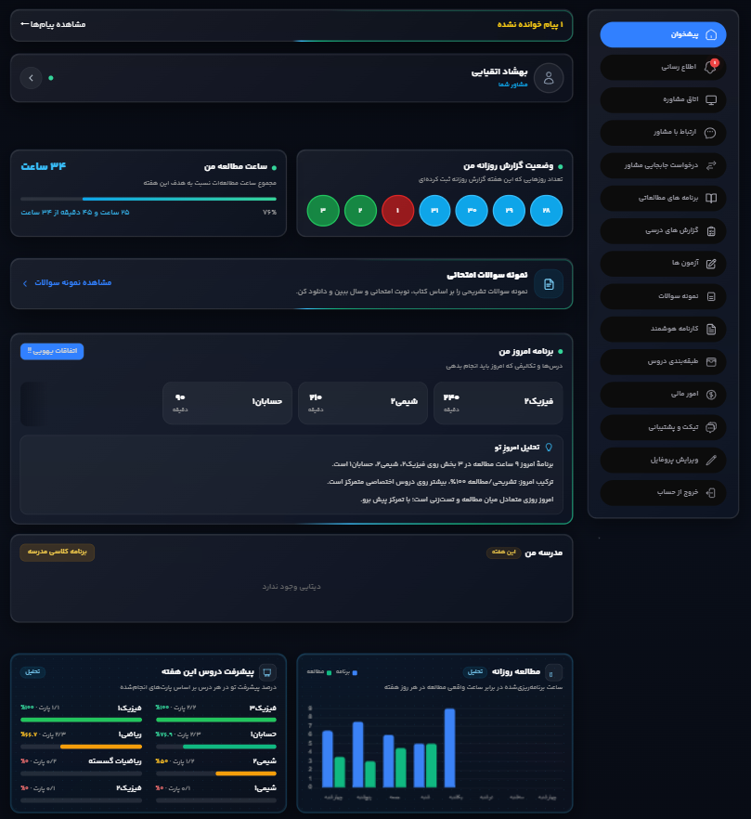Click the برنامه کلاسی مدرسه button

coord(57,552)
